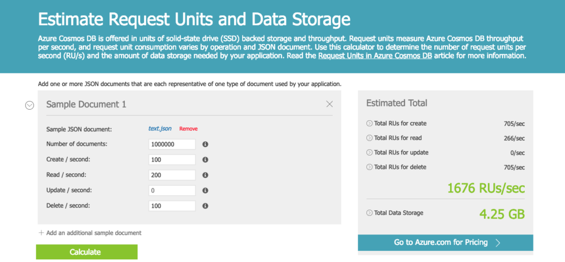The height and width of the screenshot is (262, 565).
Task: Expand Total RUs for update details
Action: click(369, 152)
